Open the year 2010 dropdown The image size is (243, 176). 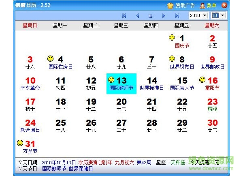(205, 15)
